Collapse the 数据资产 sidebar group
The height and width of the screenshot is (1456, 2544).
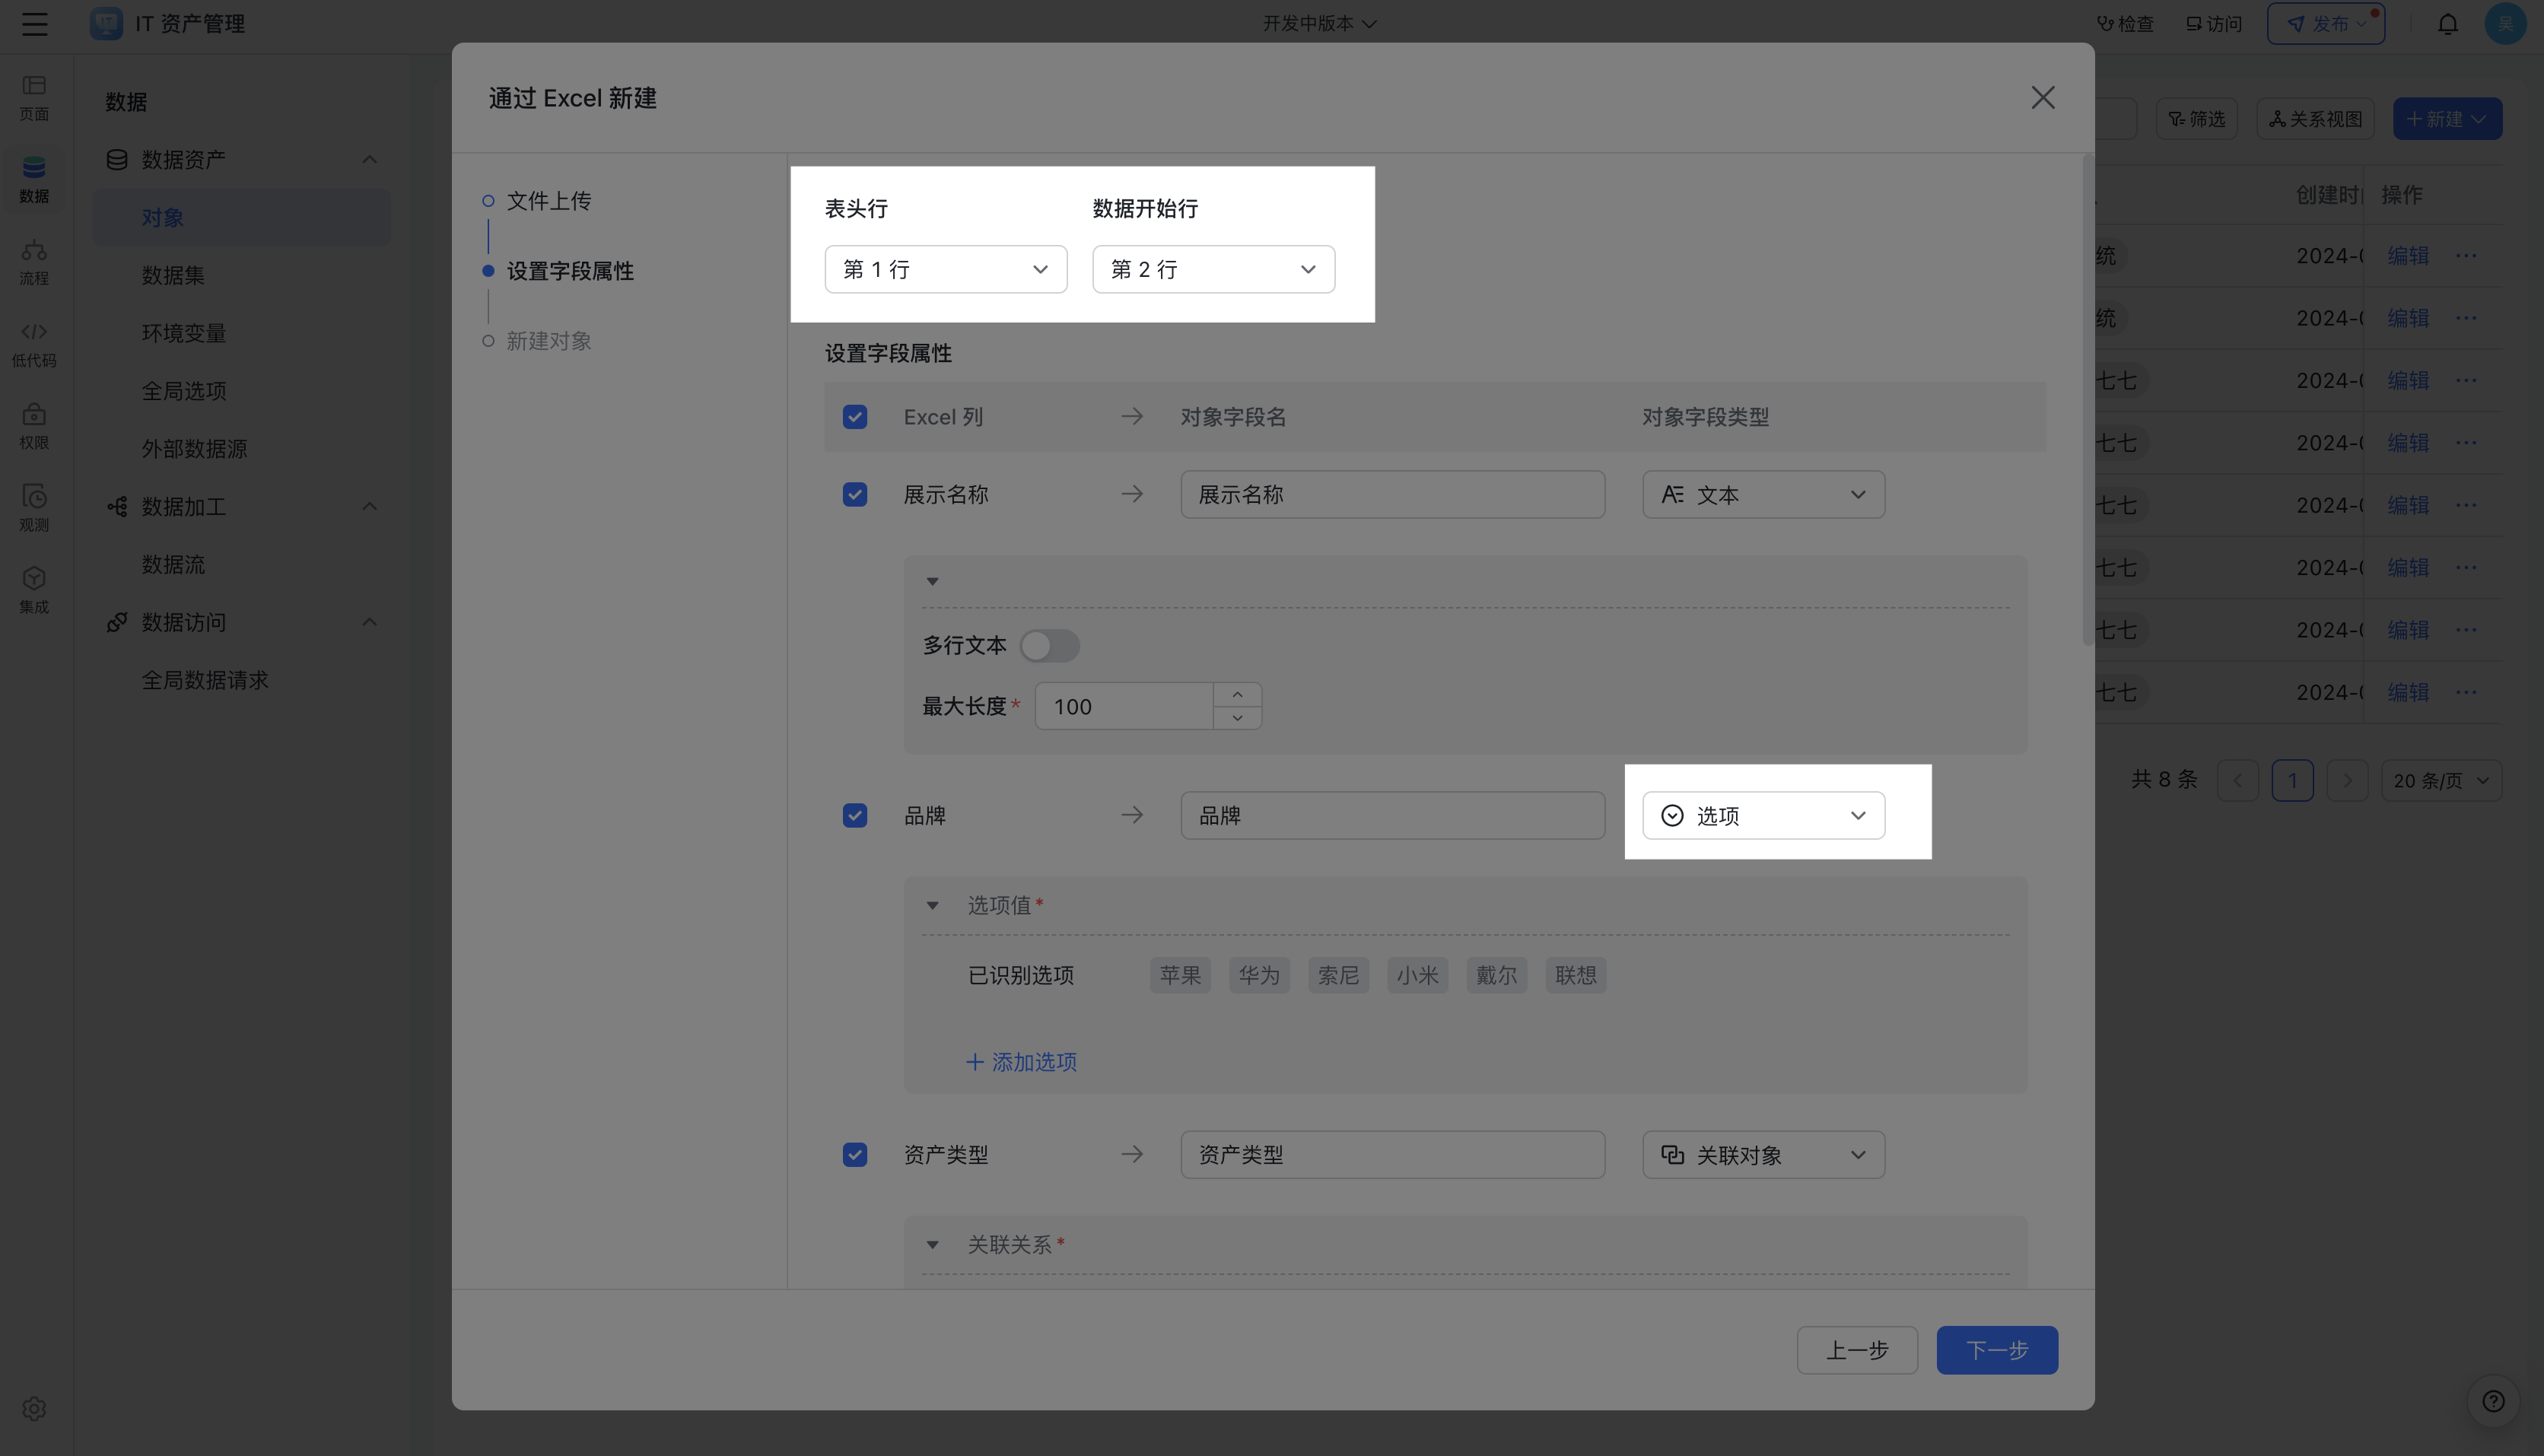click(369, 159)
